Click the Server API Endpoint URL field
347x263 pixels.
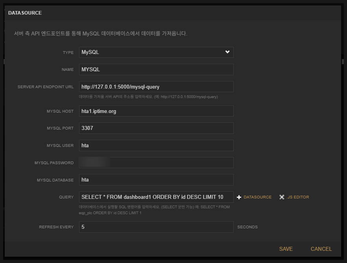(x=156, y=87)
